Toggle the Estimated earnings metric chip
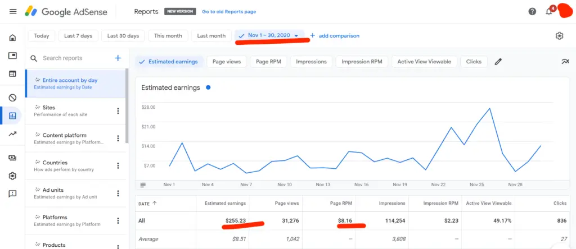The height and width of the screenshot is (249, 576). (169, 62)
